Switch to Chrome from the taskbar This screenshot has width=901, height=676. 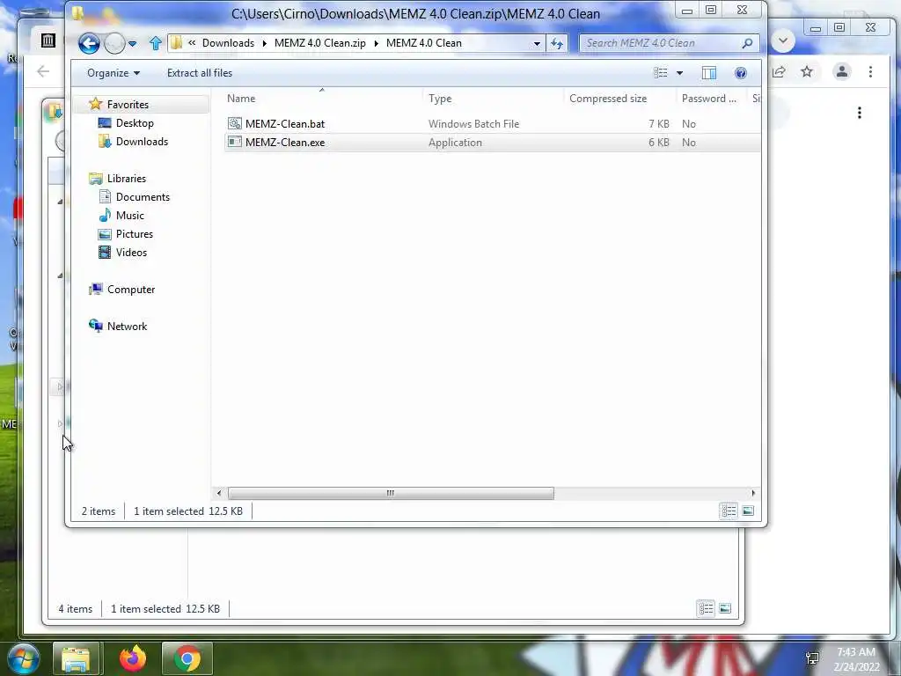coord(187,658)
